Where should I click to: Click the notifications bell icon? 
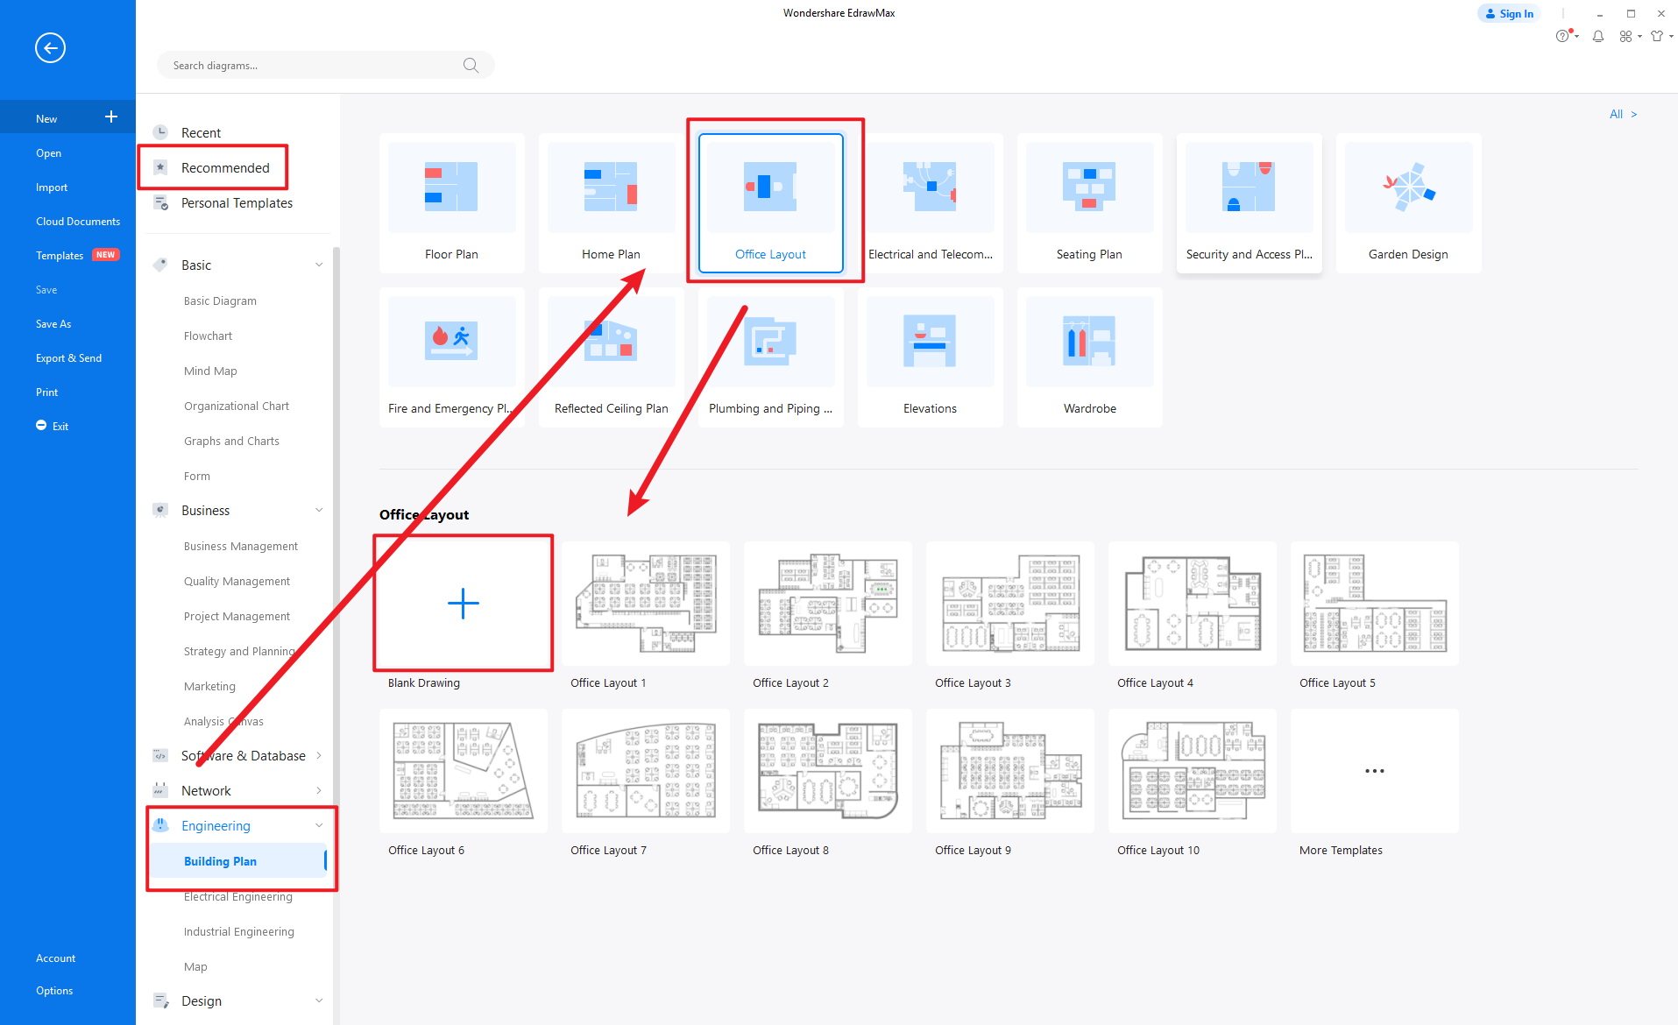click(1597, 36)
